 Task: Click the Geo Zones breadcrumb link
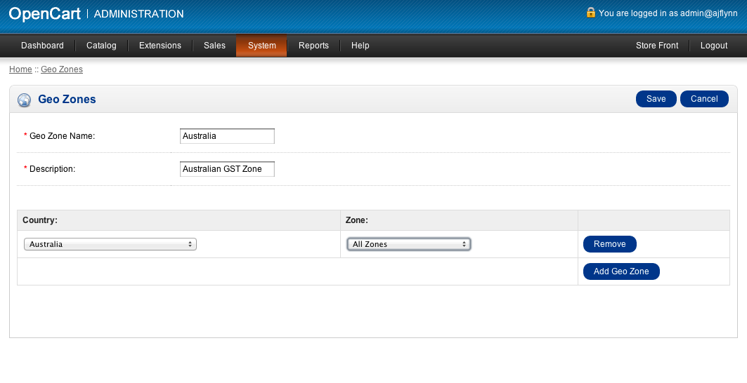62,69
